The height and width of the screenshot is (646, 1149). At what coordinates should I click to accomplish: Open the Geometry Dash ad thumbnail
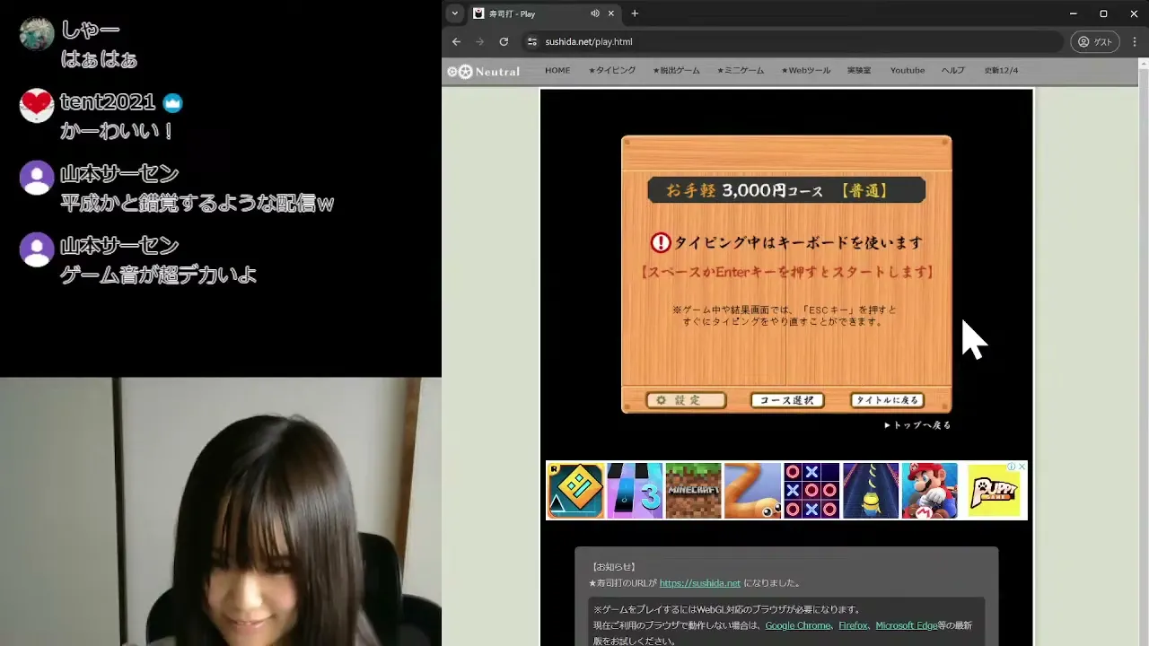(575, 491)
